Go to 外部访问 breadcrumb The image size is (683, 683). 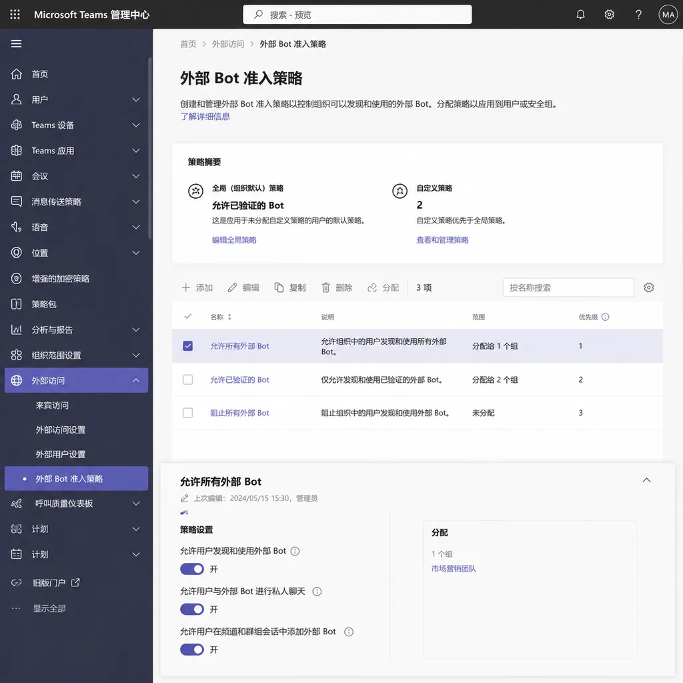(x=228, y=44)
